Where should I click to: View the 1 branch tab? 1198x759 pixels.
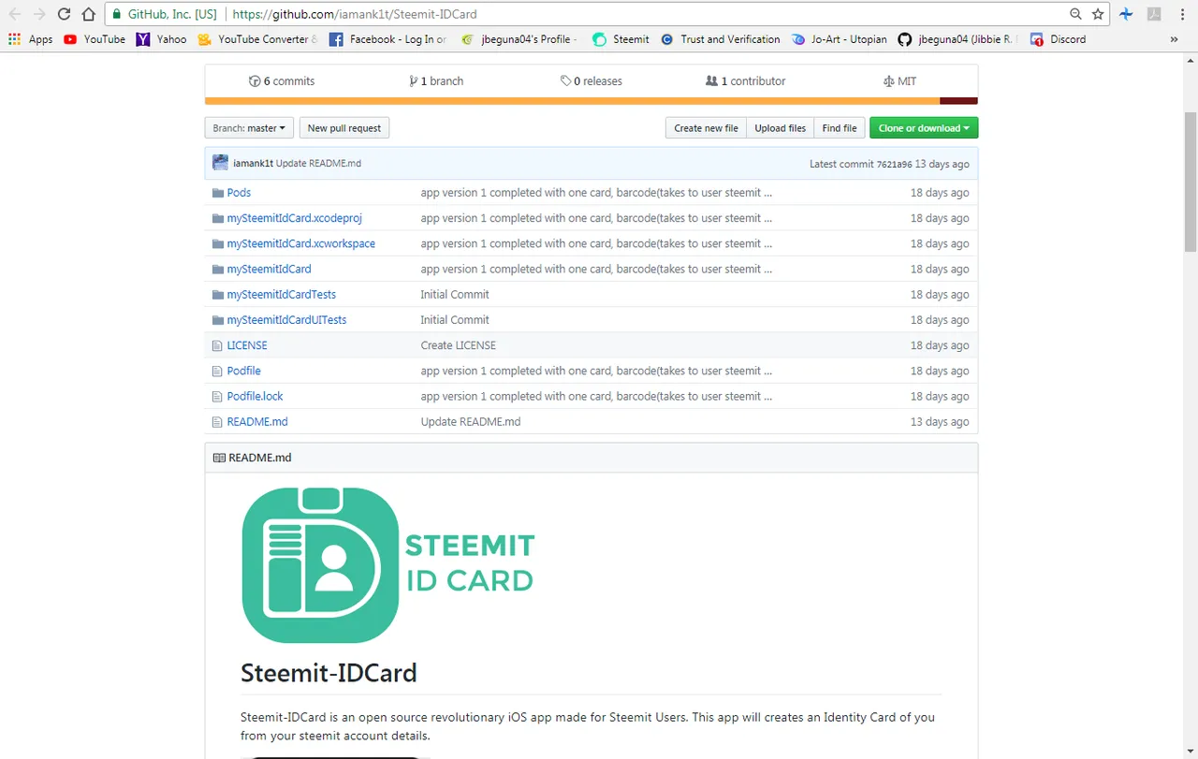click(x=436, y=81)
